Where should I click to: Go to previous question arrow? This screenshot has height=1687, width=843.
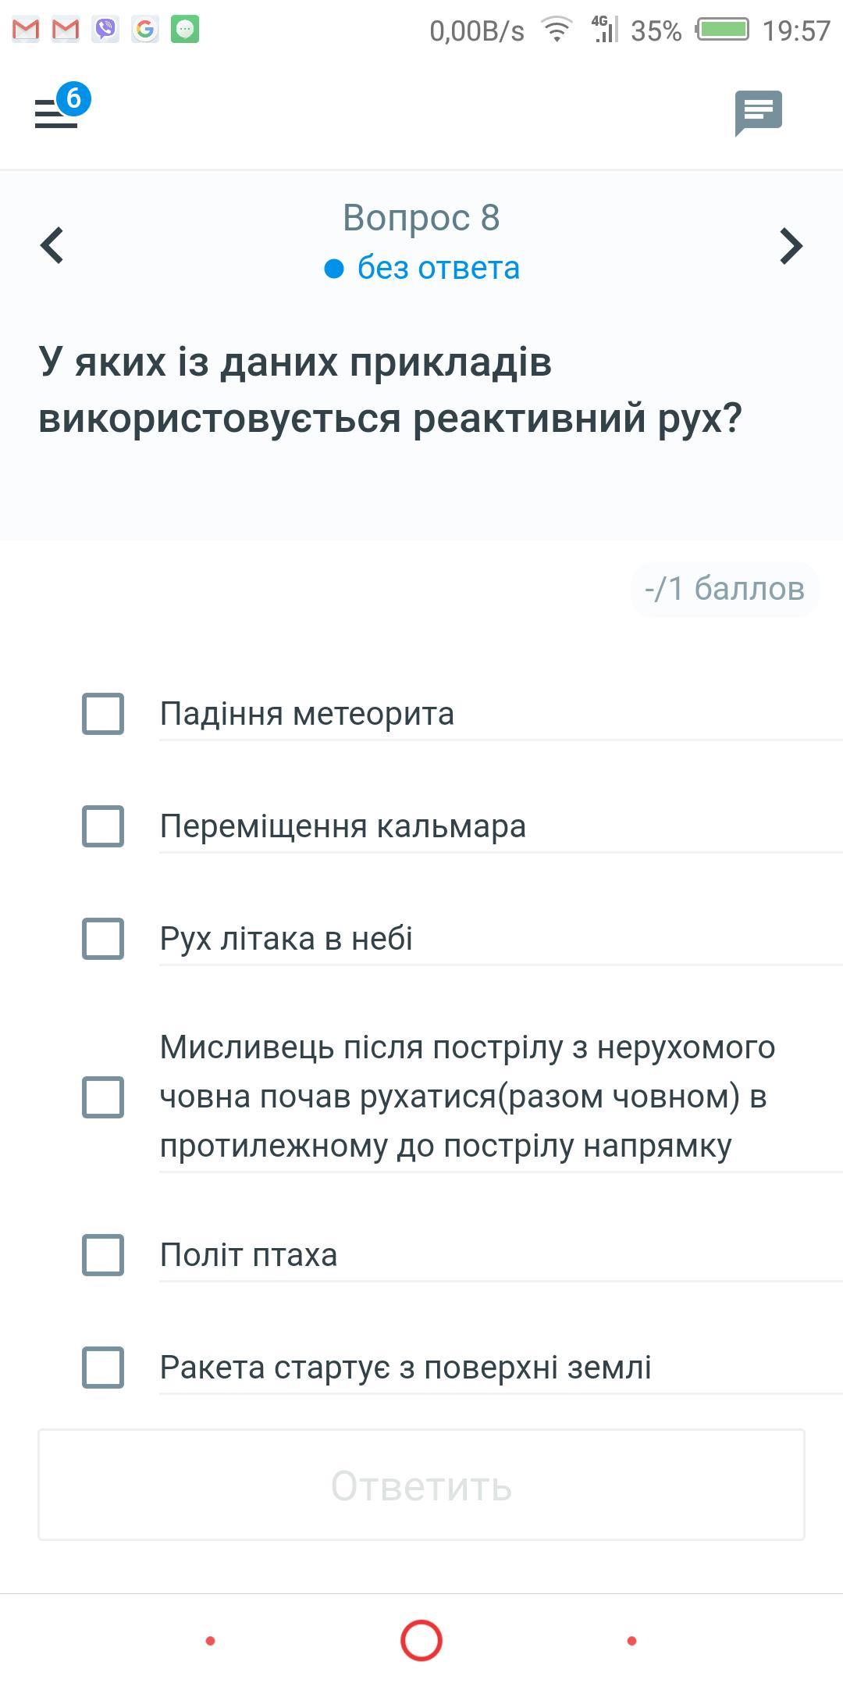[x=52, y=245]
